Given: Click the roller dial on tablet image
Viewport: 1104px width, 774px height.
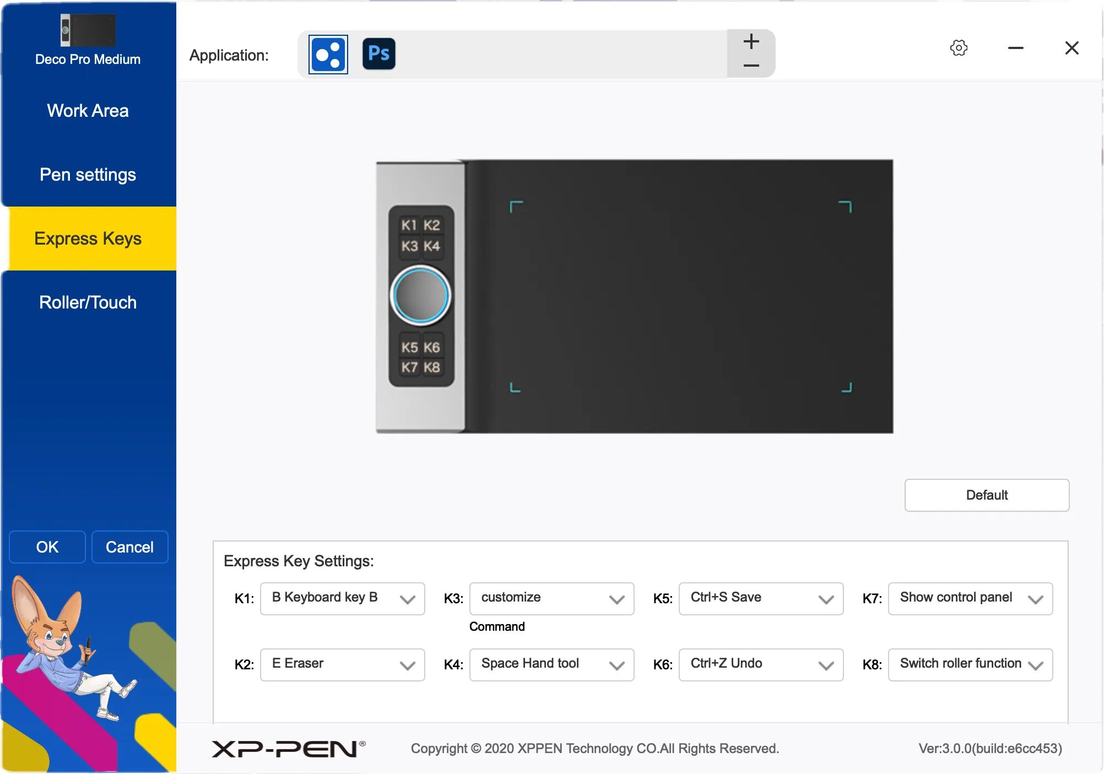Looking at the screenshot, I should (421, 295).
